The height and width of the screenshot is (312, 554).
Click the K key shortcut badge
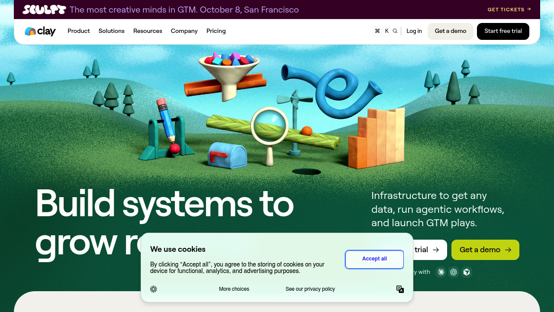point(387,31)
